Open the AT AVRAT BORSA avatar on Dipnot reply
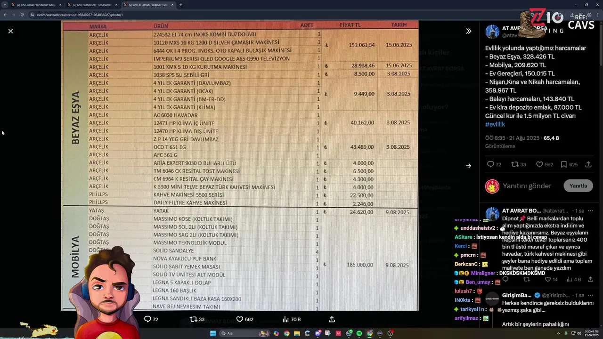This screenshot has width=603, height=339. click(x=492, y=214)
